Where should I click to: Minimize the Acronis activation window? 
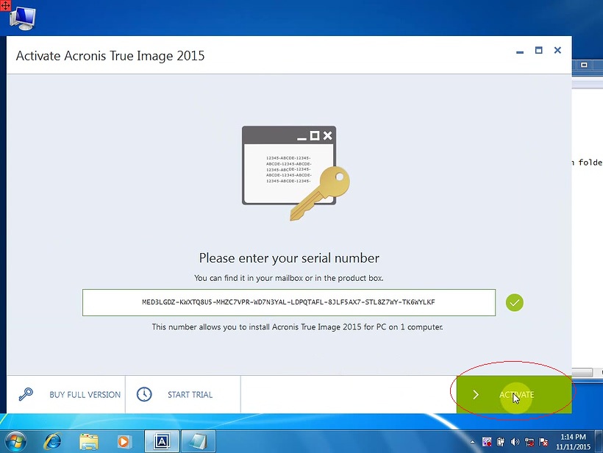click(x=520, y=51)
